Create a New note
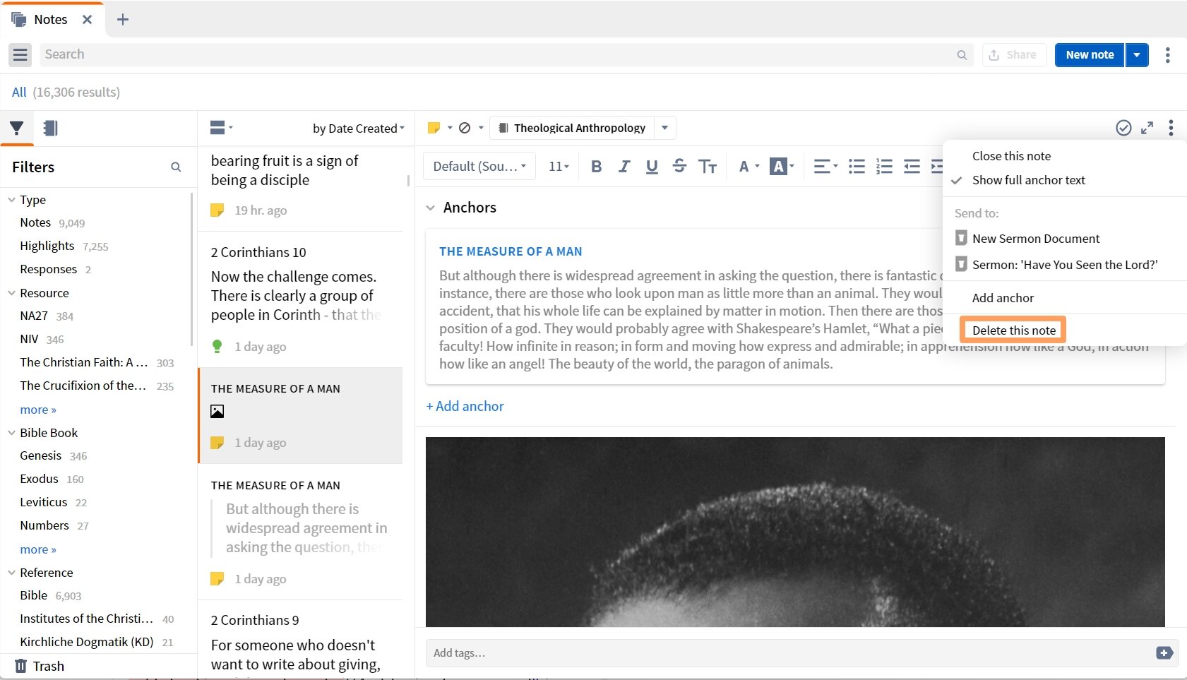1187x680 pixels. pyautogui.click(x=1090, y=55)
